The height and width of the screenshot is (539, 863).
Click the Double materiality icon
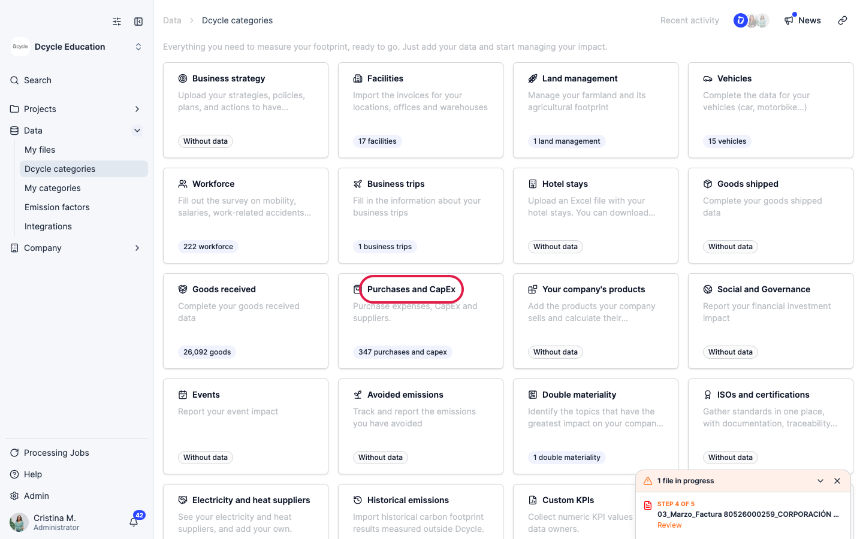tap(533, 395)
